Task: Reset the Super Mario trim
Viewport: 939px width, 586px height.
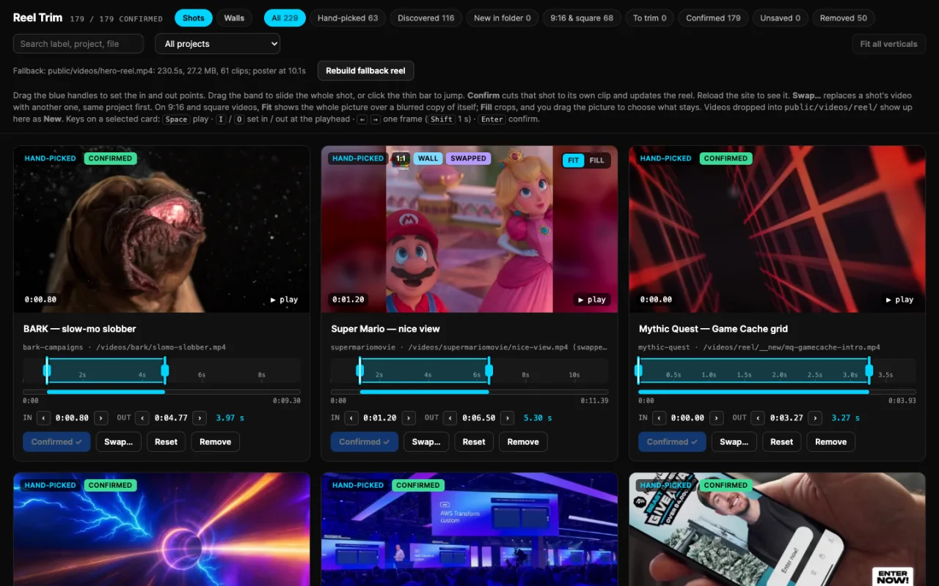Action: (474, 442)
